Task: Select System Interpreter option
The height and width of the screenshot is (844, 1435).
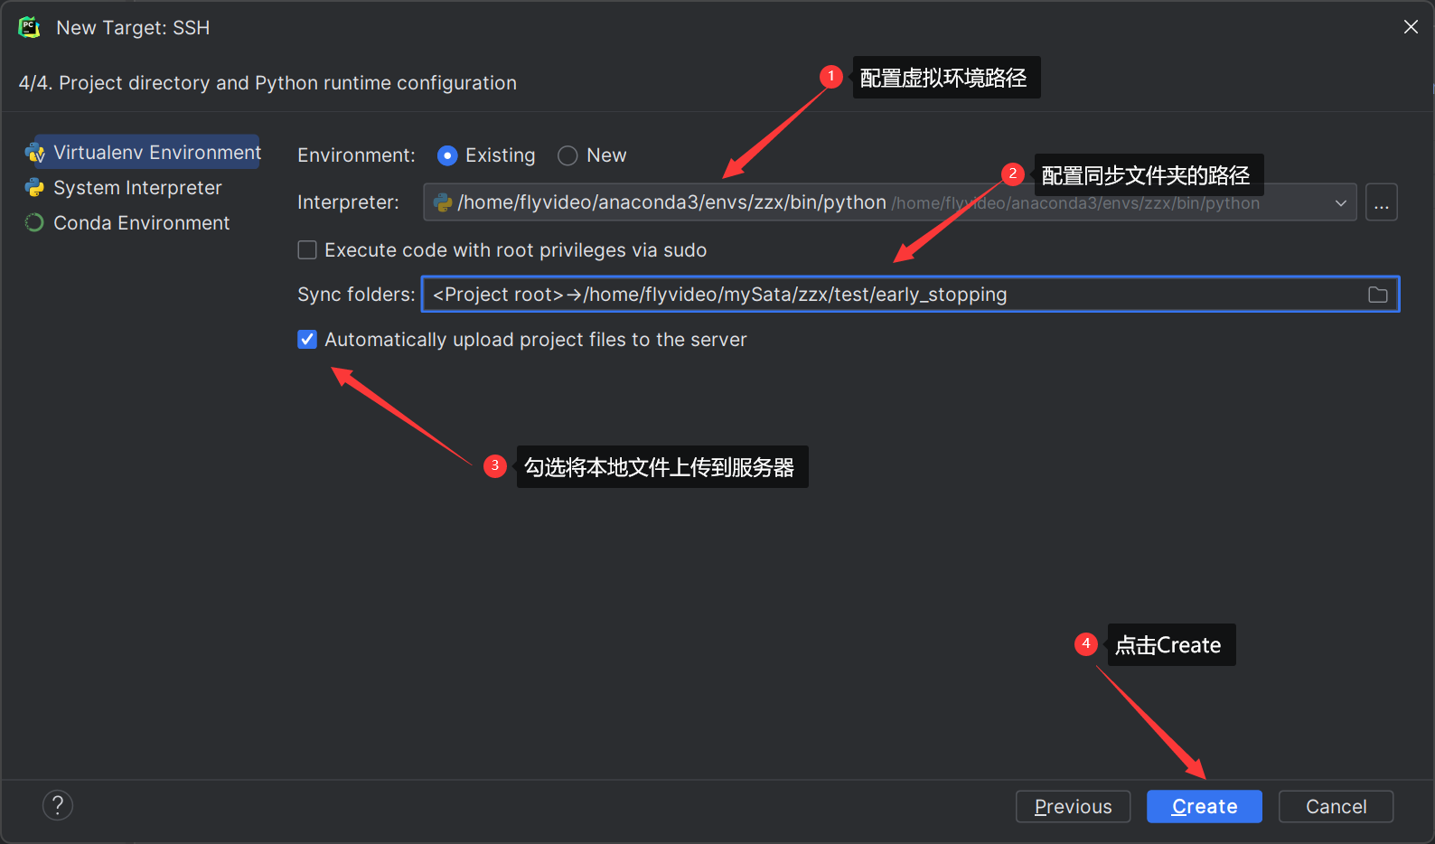Action: click(x=137, y=187)
